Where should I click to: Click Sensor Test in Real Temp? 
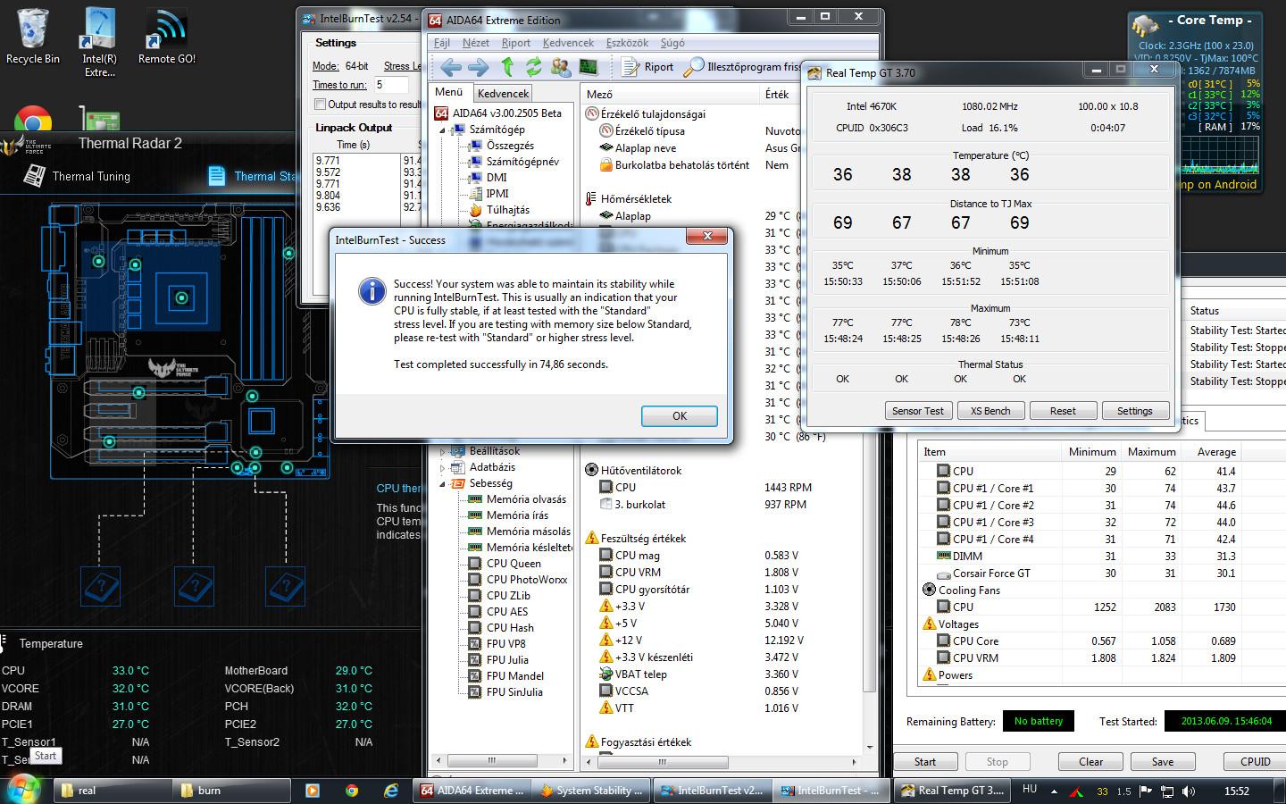click(x=918, y=411)
